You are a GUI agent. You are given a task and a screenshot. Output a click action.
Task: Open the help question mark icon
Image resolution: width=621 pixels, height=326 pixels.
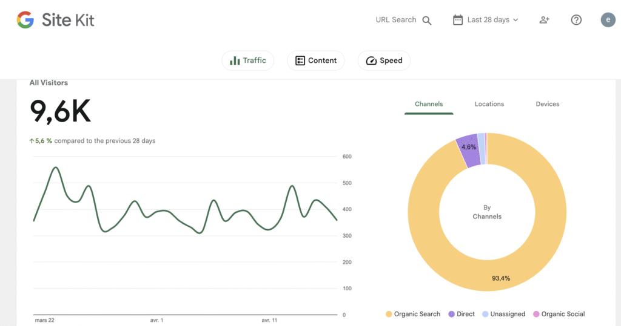(x=576, y=20)
